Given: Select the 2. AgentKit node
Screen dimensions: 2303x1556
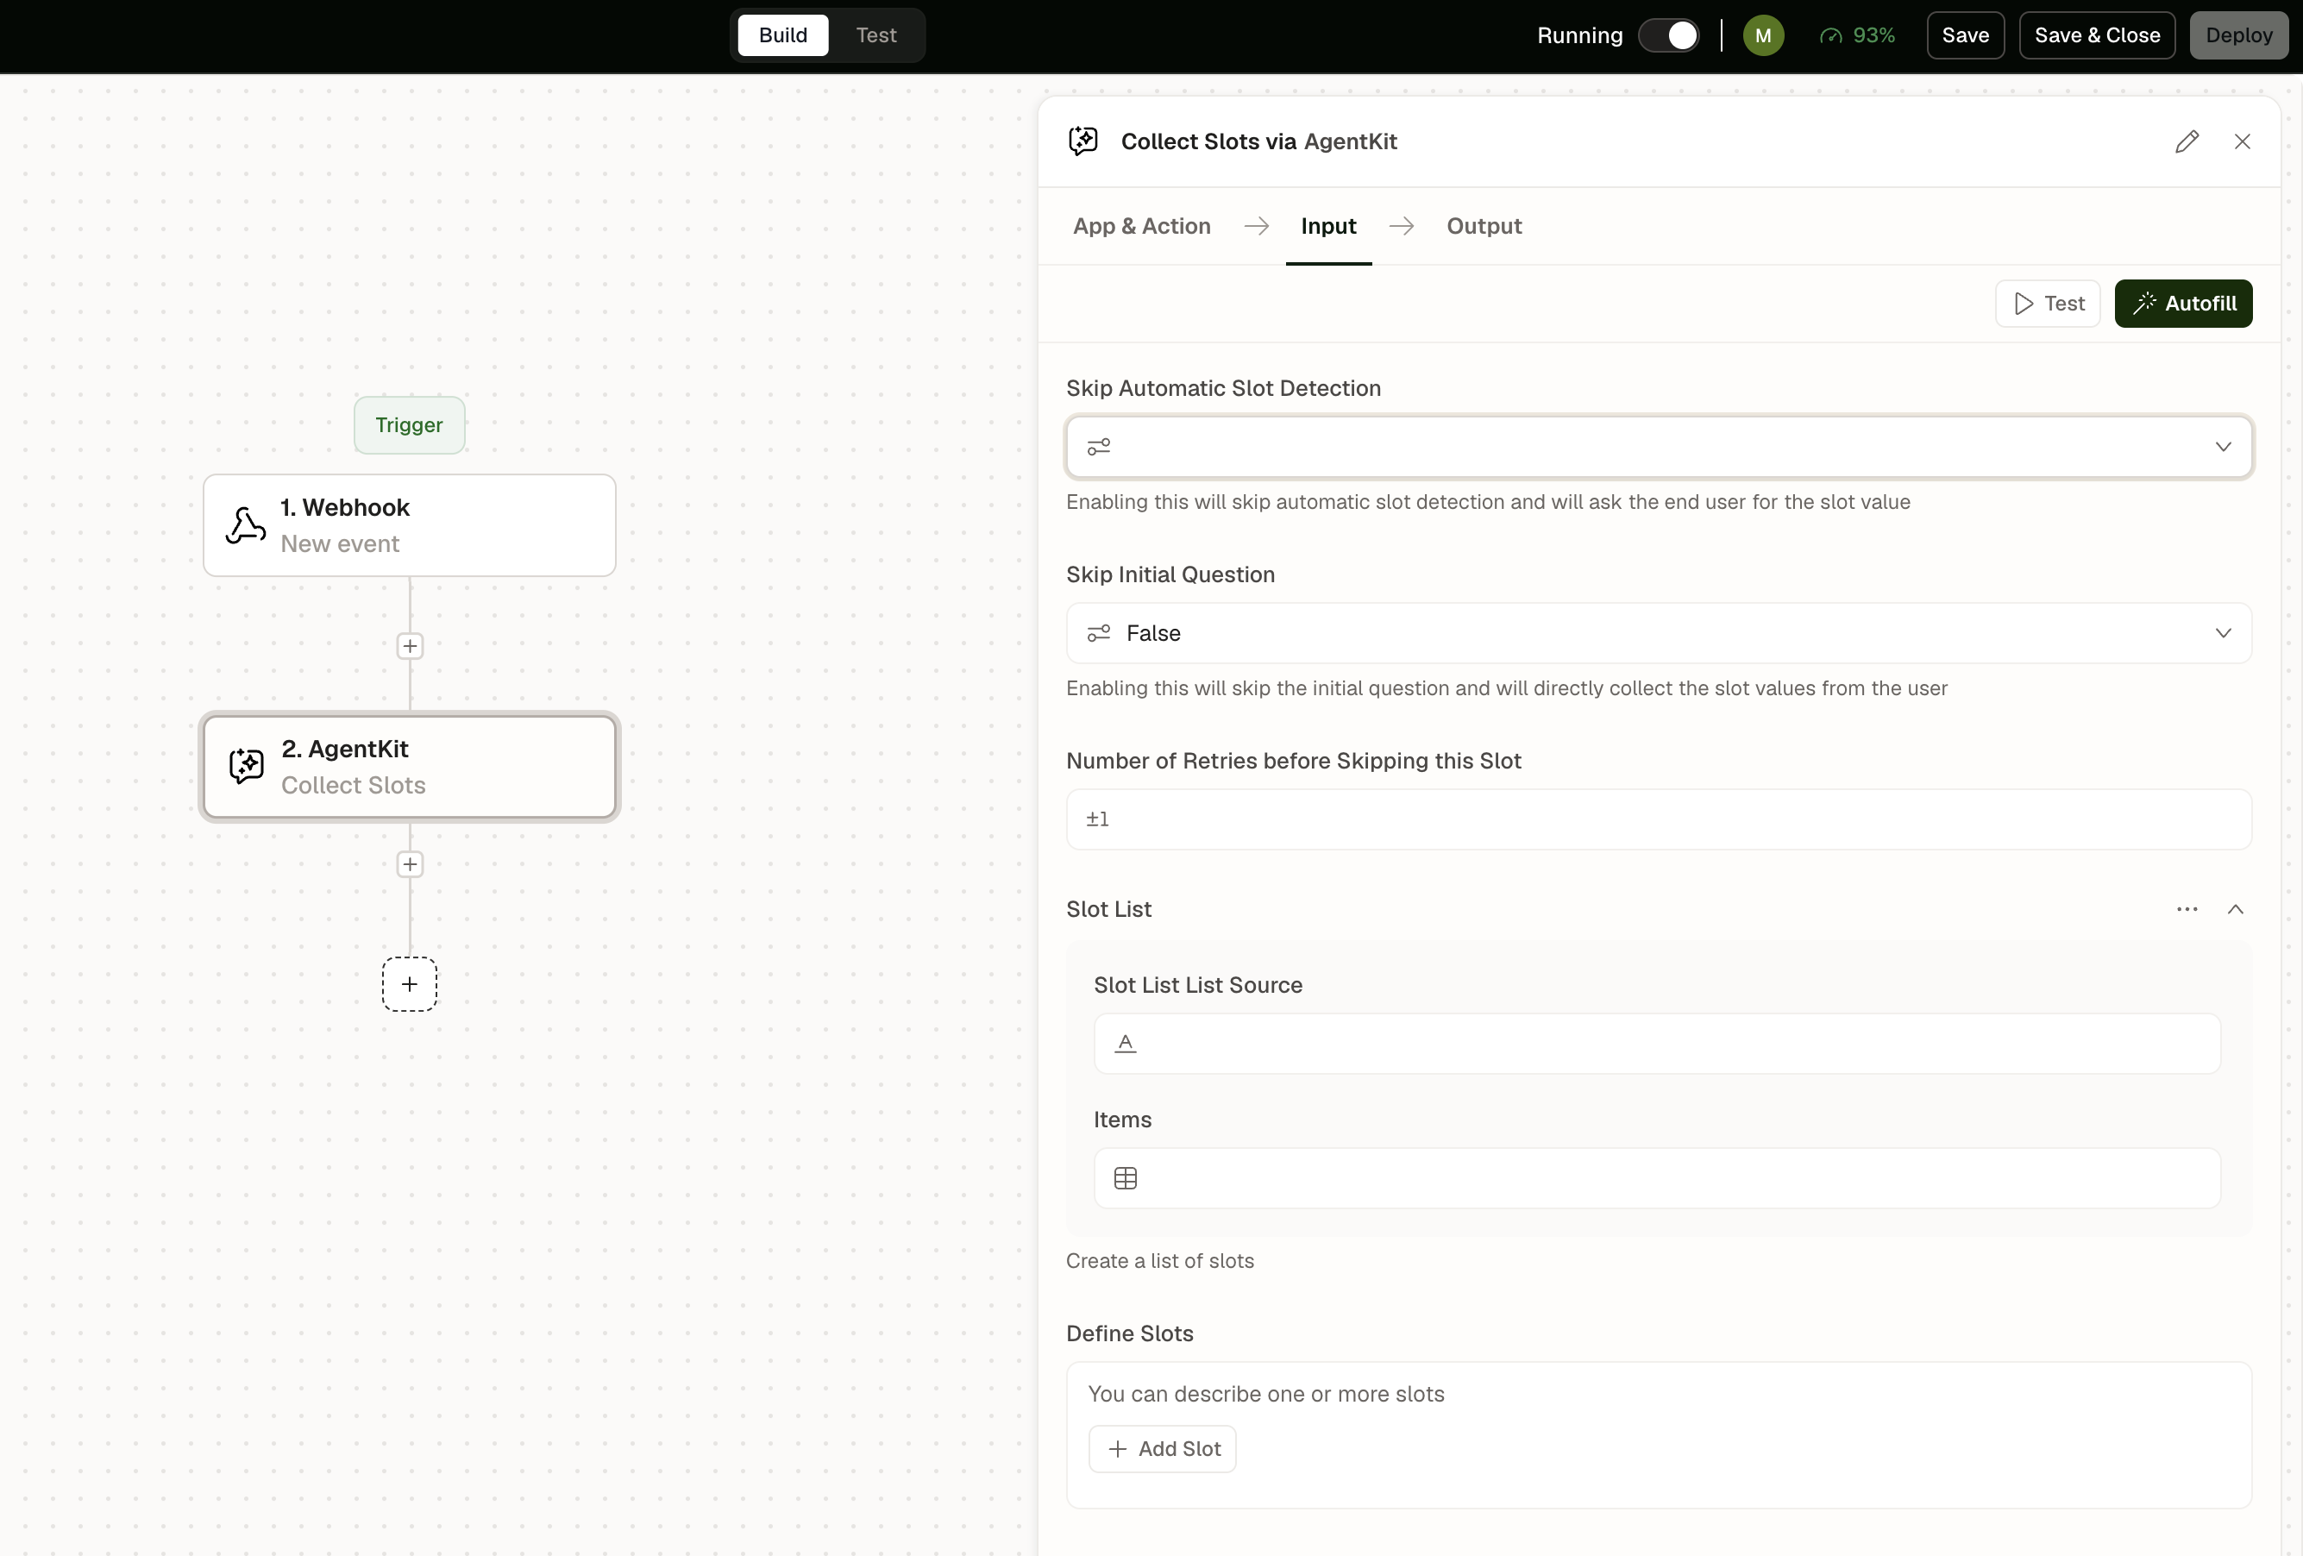Looking at the screenshot, I should pyautogui.click(x=409, y=766).
